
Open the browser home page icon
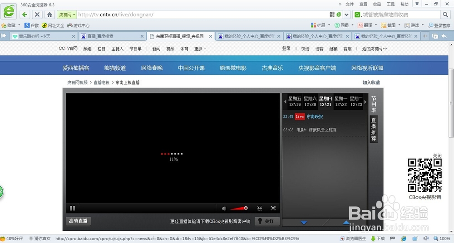click(49, 15)
